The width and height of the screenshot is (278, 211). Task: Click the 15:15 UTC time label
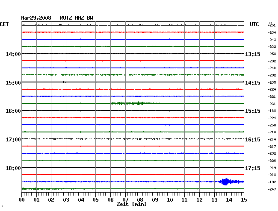(x=253, y=111)
